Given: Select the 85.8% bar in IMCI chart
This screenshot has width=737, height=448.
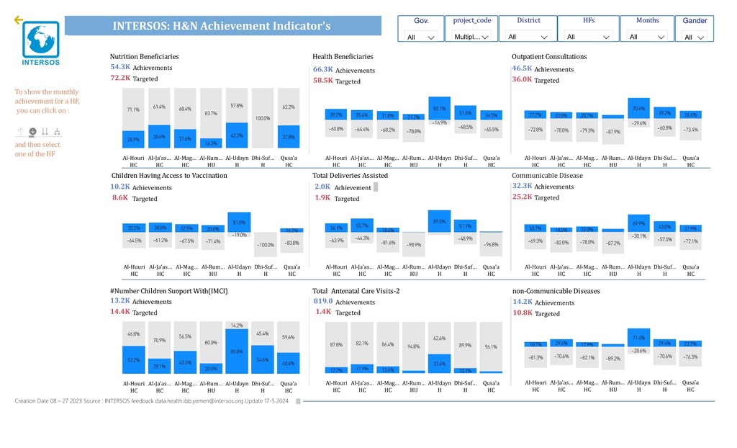Looking at the screenshot, I should (x=237, y=351).
